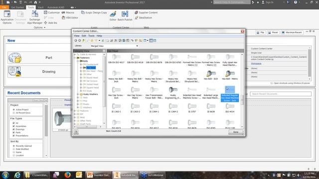Sort by Date Modified

(x=14, y=149)
